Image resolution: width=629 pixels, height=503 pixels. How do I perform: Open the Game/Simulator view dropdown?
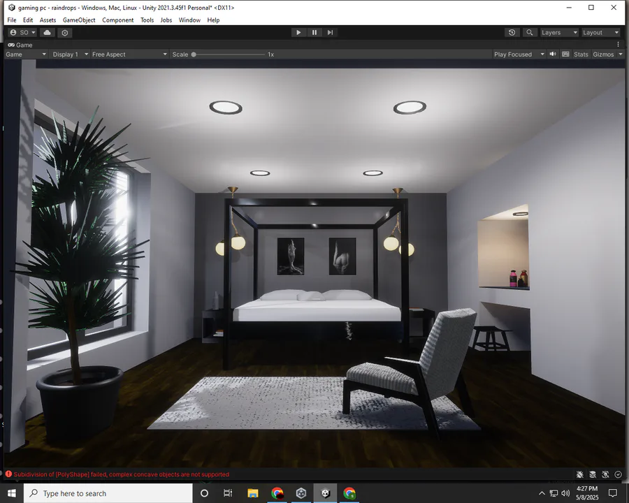point(26,54)
